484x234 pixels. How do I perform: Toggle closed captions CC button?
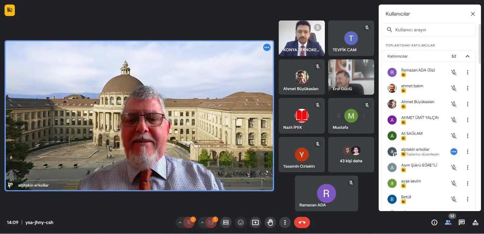(226, 223)
